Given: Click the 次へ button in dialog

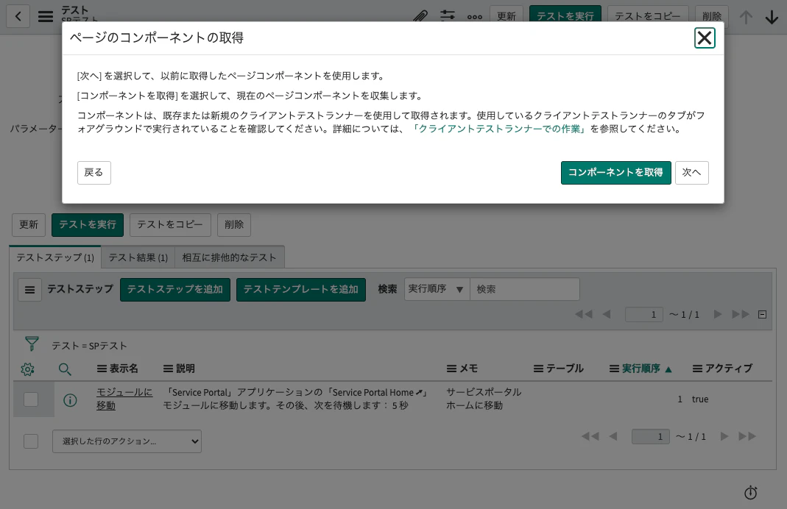Looking at the screenshot, I should pos(691,173).
